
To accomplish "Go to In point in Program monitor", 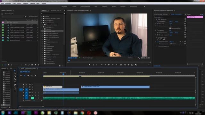I will [102, 65].
